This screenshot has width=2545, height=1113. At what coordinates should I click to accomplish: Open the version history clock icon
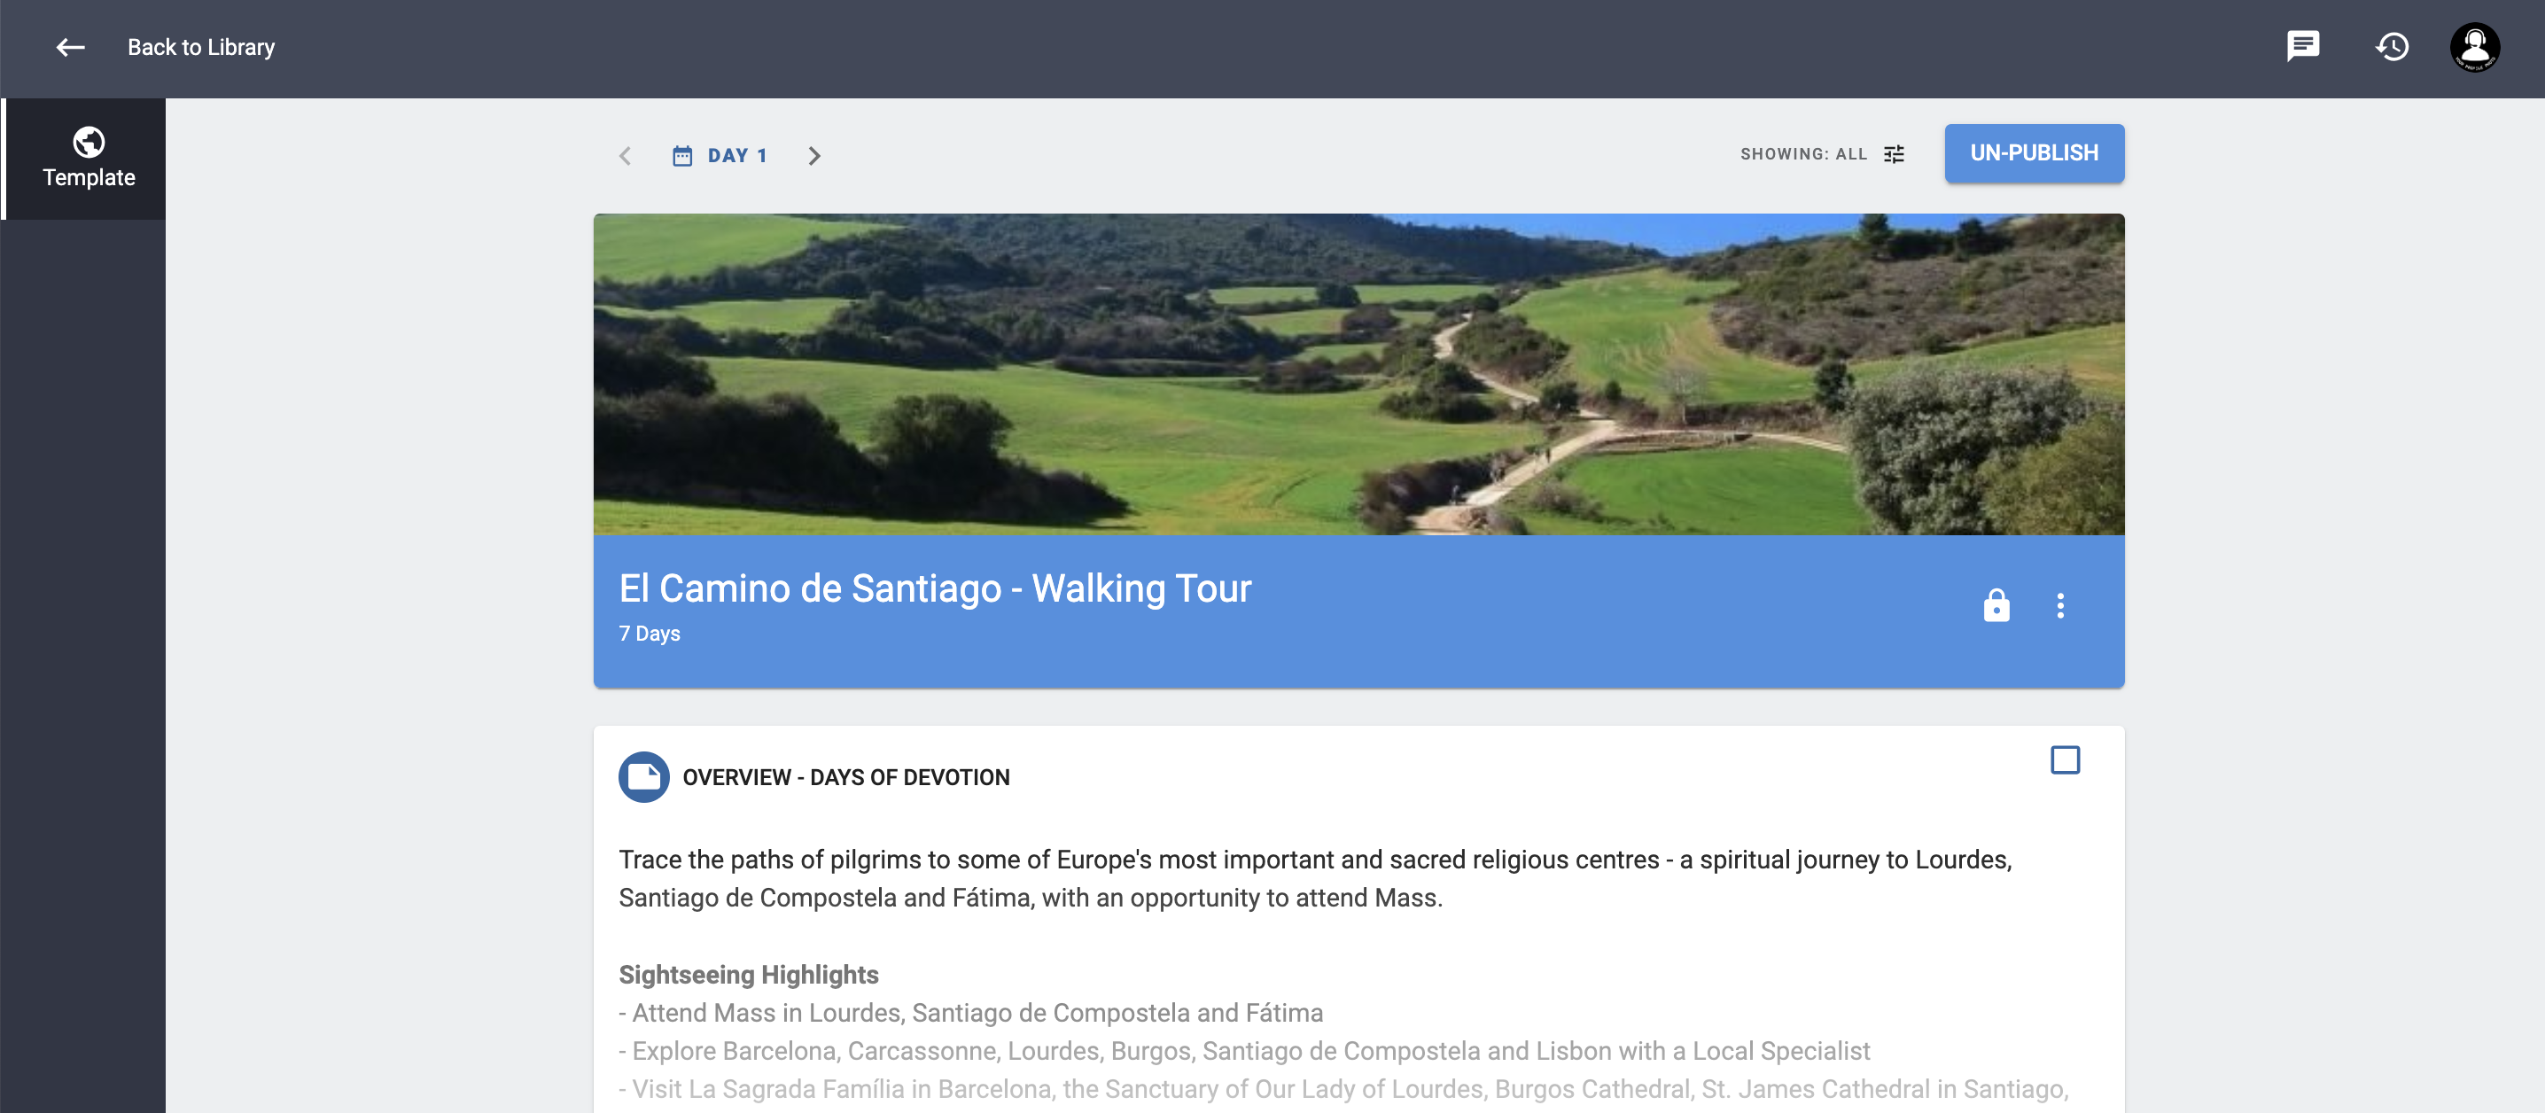click(x=2392, y=46)
